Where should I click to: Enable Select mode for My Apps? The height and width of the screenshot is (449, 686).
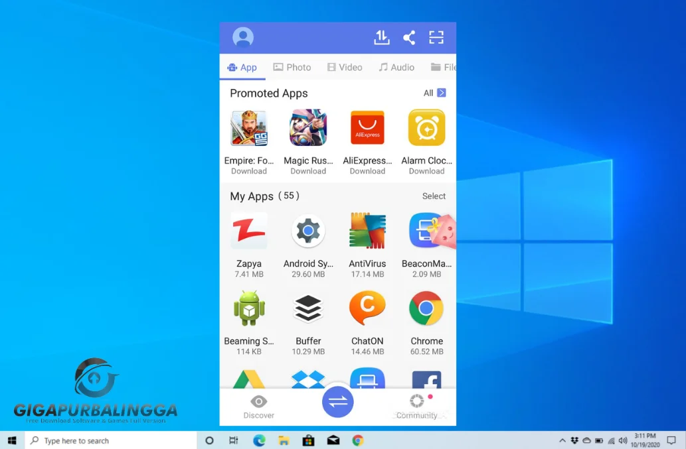click(434, 196)
